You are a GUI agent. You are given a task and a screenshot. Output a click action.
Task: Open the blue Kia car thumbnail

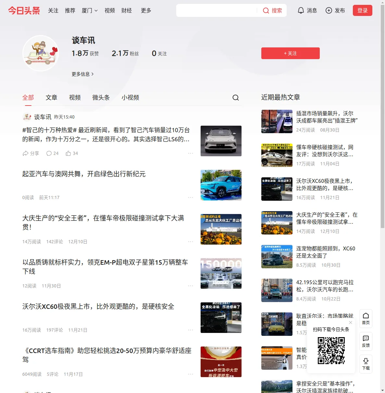[221, 185]
